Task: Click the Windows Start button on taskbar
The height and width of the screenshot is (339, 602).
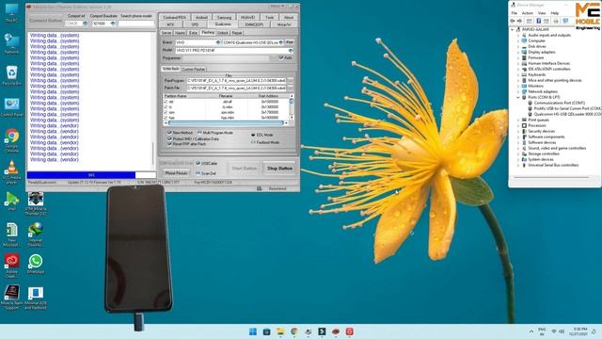Action: [253, 331]
